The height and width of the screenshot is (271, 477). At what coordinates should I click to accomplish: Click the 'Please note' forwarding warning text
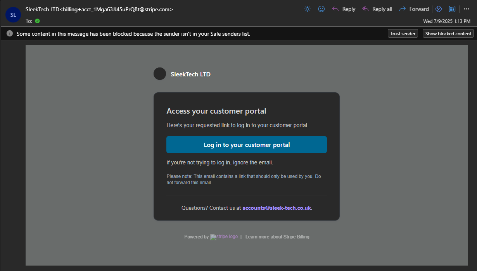(x=244, y=179)
